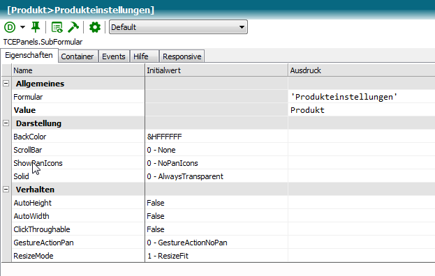Click the TCEPanels.SubFormular label

(x=43, y=42)
